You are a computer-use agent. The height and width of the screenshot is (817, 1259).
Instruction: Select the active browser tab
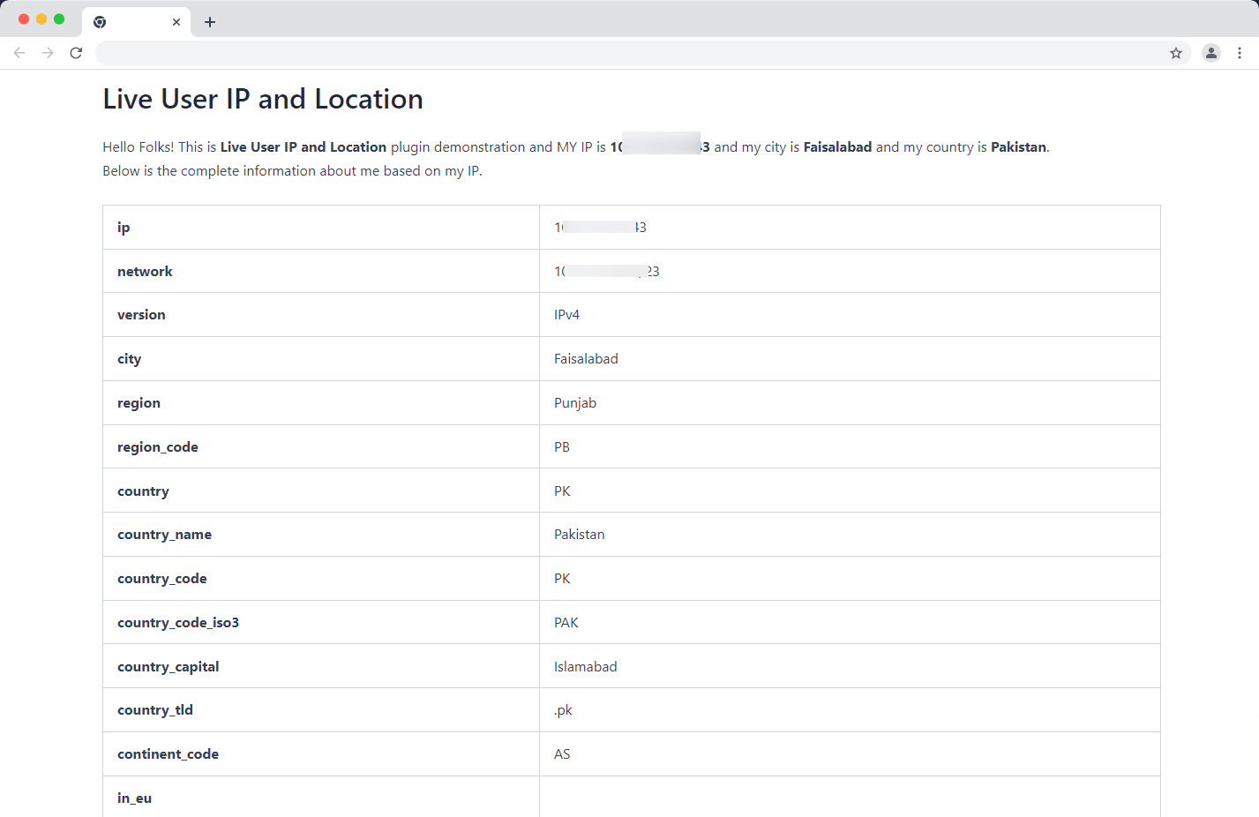[x=137, y=22]
